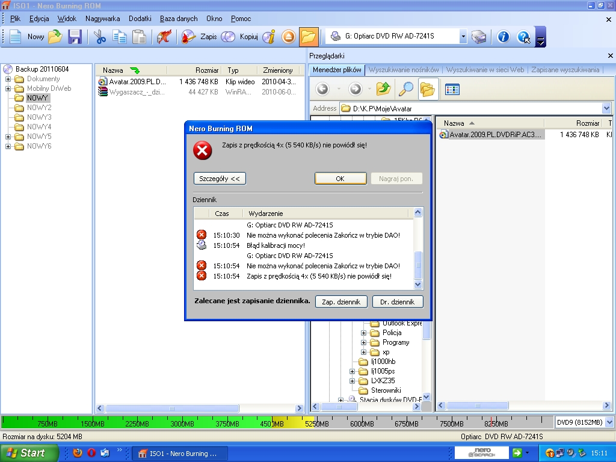Select the Sterowniki folder in browser
616x462 pixels.
(x=386, y=390)
